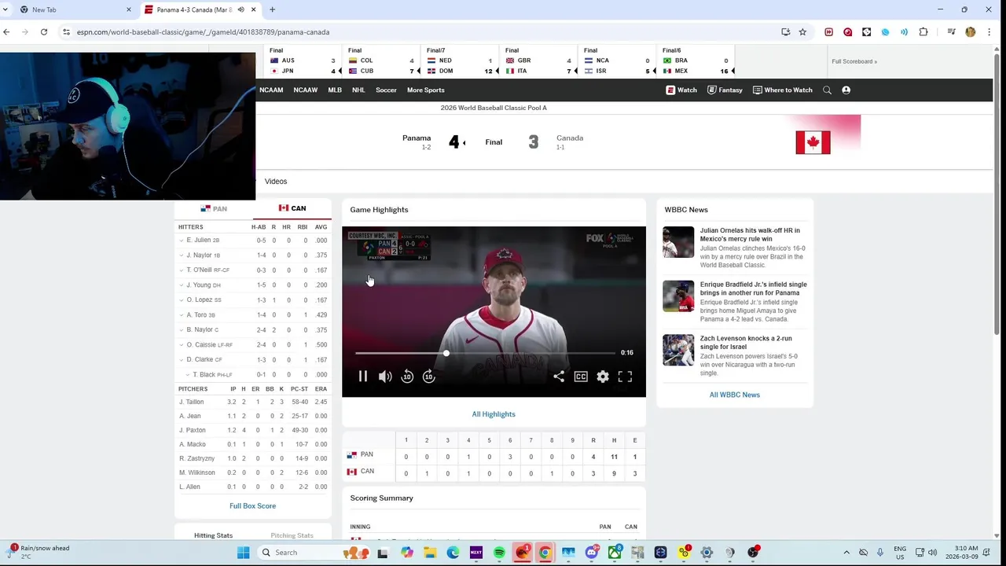Open ESPN profile account icon
This screenshot has width=1006, height=566.
coord(846,90)
